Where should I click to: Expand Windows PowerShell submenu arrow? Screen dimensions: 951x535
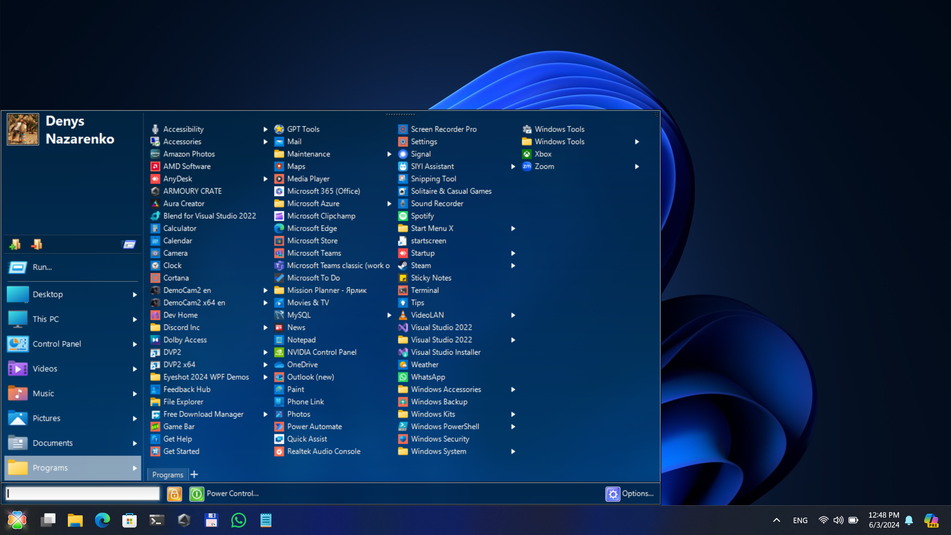[513, 427]
